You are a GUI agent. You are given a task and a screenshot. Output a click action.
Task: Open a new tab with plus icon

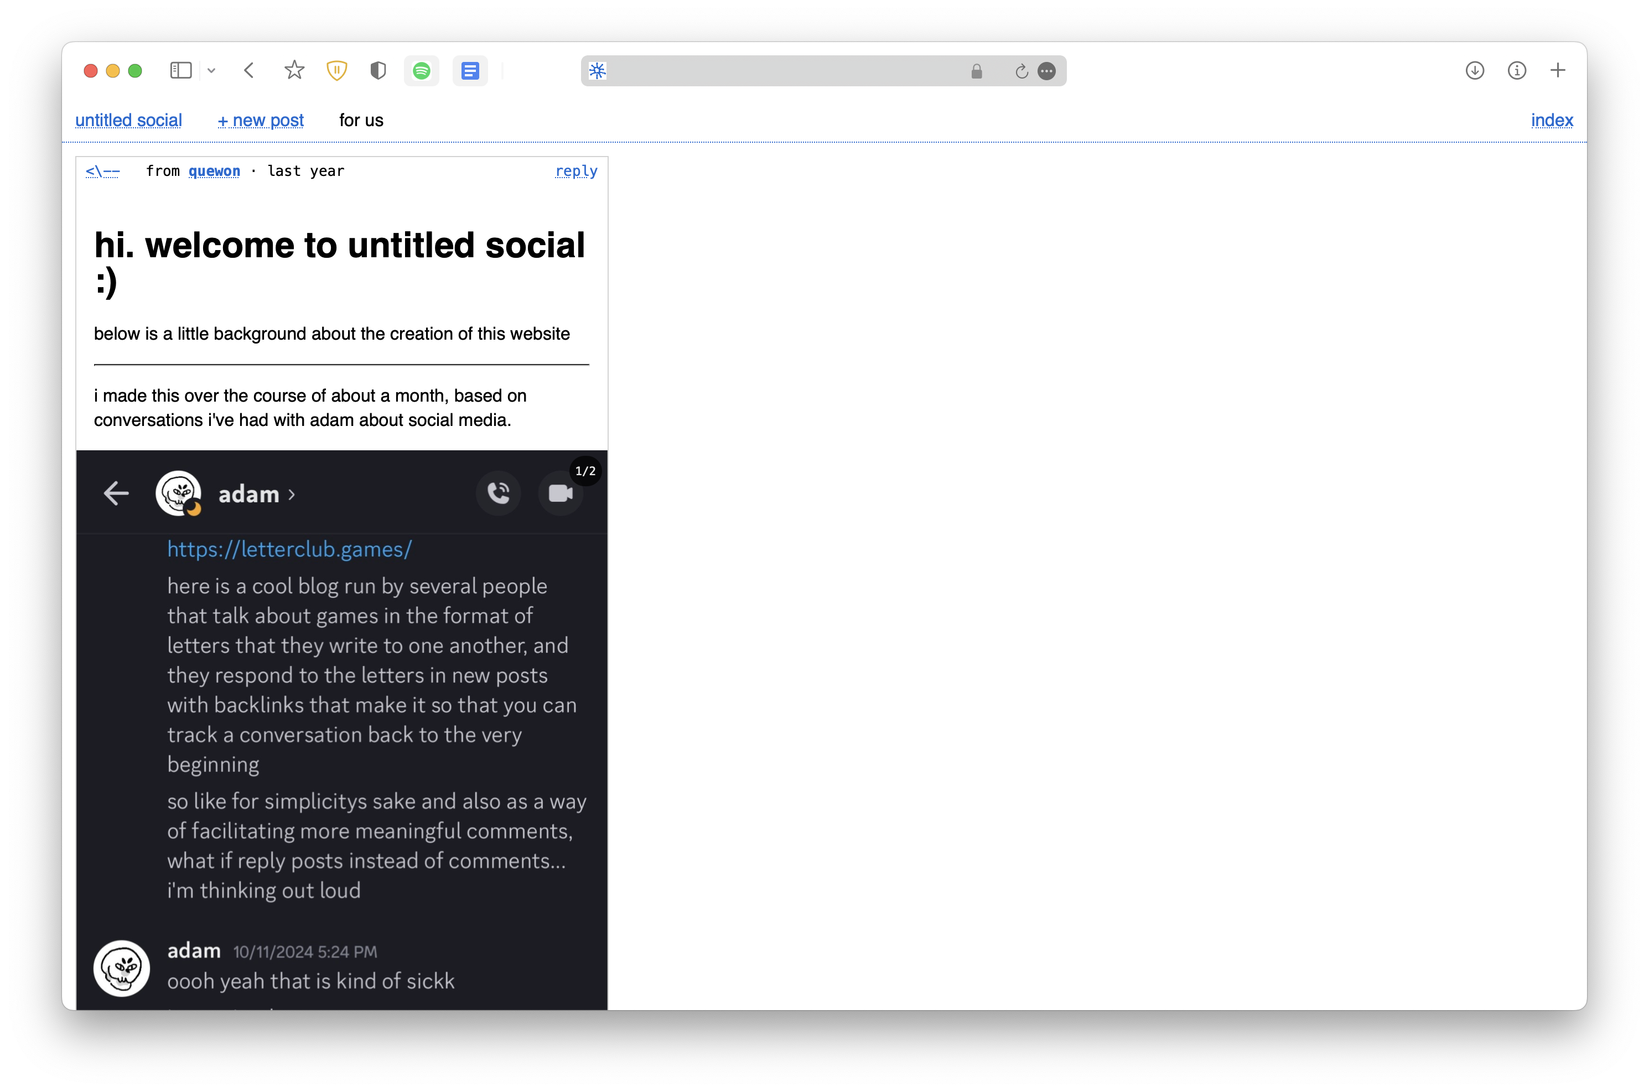click(1558, 70)
